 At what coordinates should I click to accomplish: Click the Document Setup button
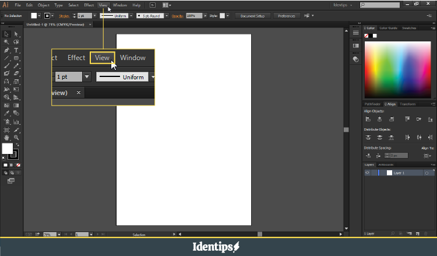(x=252, y=16)
